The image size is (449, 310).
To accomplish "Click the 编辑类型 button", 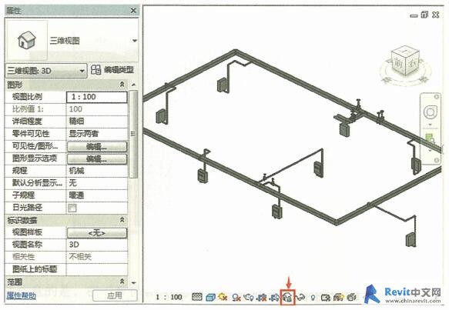I will (119, 70).
